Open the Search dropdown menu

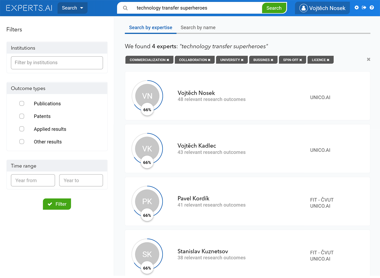coord(72,8)
